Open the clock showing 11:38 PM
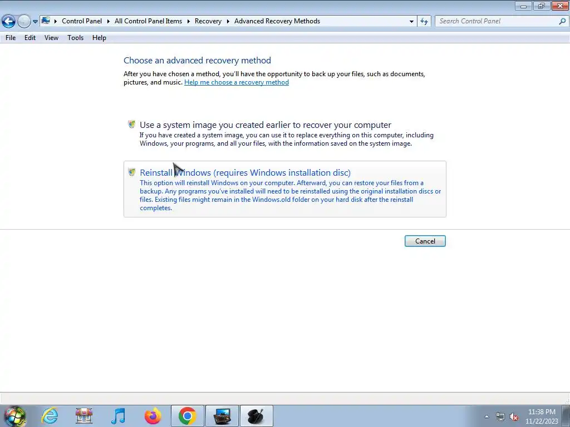The height and width of the screenshot is (427, 570). (542, 416)
